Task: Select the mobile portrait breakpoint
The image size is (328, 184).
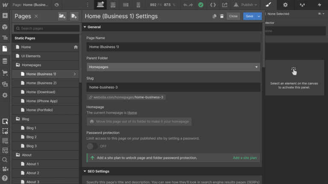Action: [x=138, y=5]
